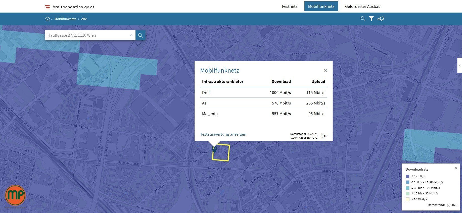Click the home icon in breadcrumb
The width and height of the screenshot is (462, 213).
tap(47, 19)
